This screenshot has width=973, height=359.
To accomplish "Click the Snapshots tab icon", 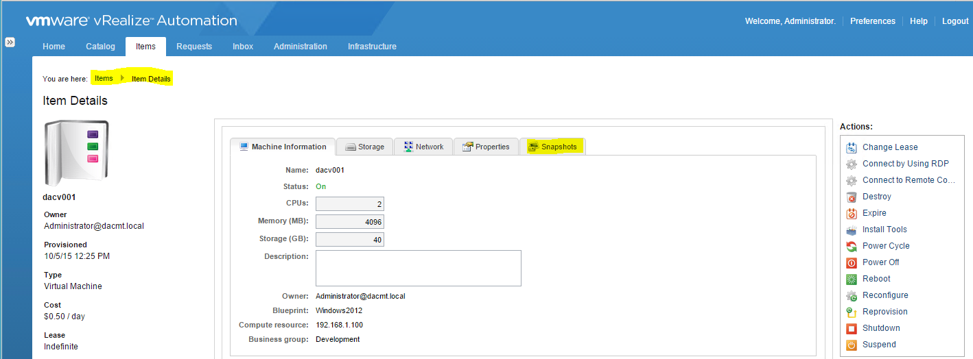I will pos(533,147).
